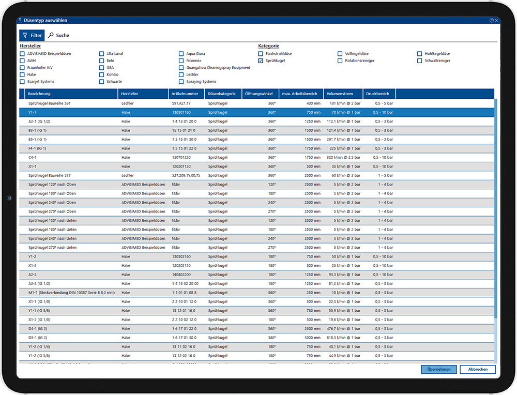Cancel the dialog with Abbrechen

click(x=478, y=369)
